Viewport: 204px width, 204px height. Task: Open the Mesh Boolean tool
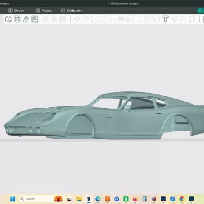point(121,19)
